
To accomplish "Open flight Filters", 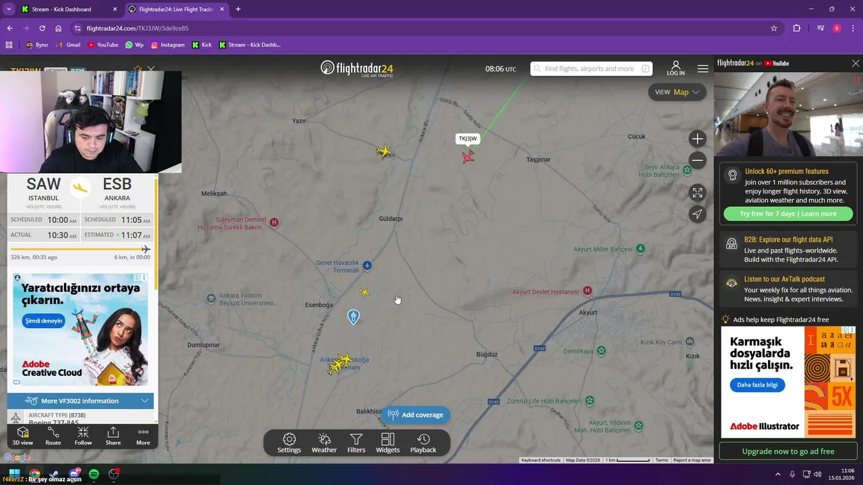I will (x=357, y=443).
